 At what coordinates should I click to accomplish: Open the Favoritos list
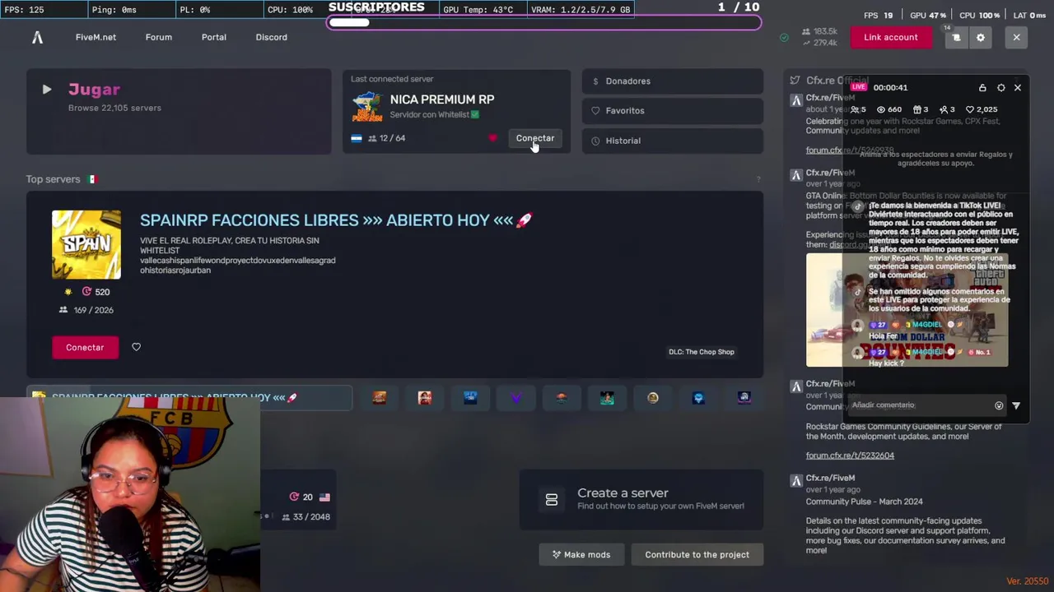673,111
